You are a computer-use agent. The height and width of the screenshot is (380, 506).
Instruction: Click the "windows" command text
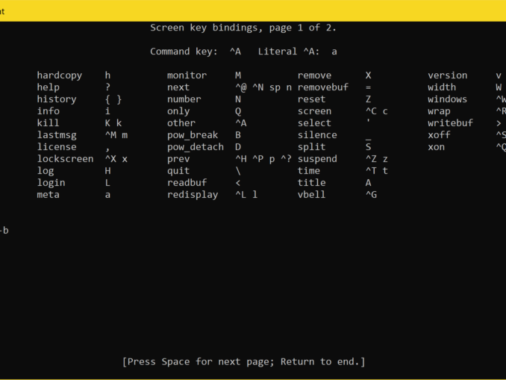point(447,99)
